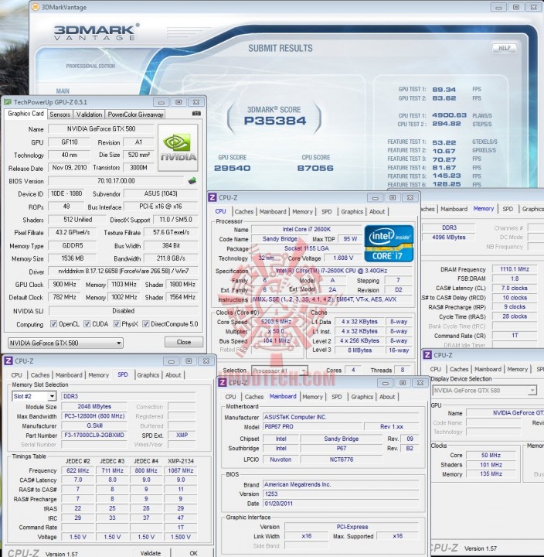This screenshot has width=544, height=557.
Task: Click the XMP-2134 frequency value 1067 MHz
Action: (181, 470)
